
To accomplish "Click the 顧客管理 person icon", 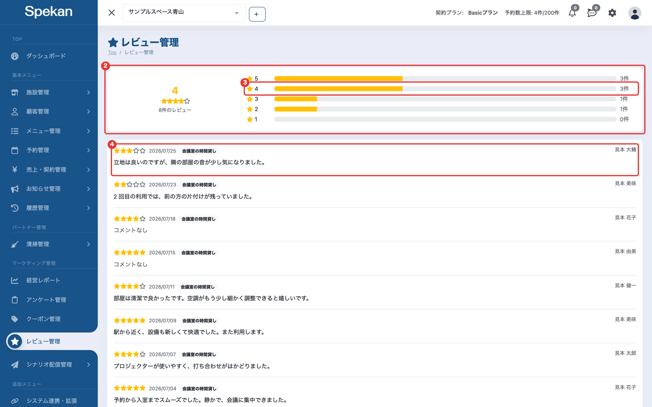I will (x=15, y=112).
